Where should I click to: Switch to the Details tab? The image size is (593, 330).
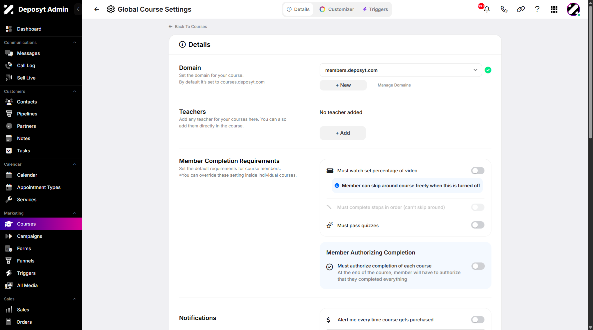coord(298,9)
